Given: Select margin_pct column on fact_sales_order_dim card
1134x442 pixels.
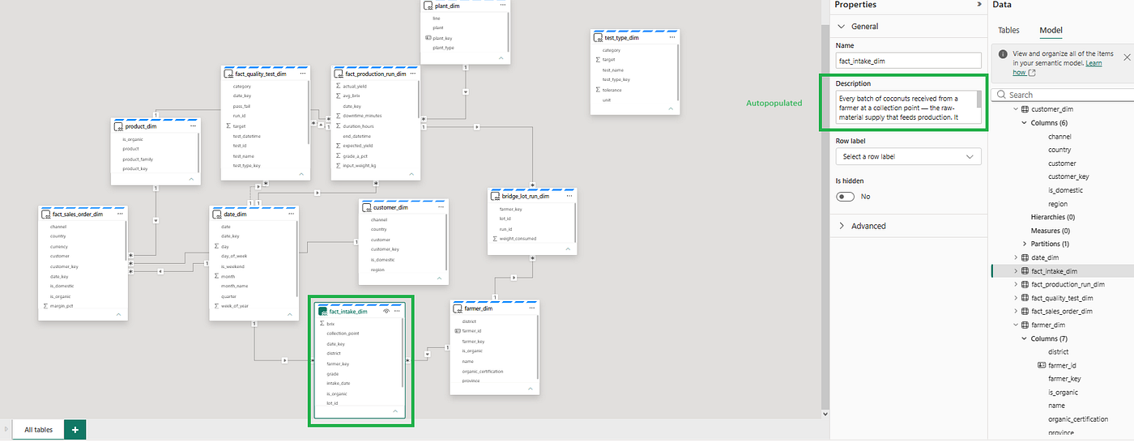Looking at the screenshot, I should point(62,306).
